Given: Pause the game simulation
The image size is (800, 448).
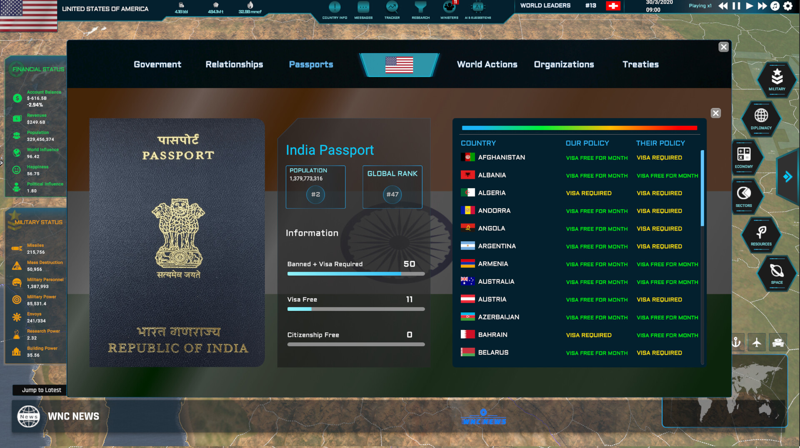Looking at the screenshot, I should (x=736, y=6).
